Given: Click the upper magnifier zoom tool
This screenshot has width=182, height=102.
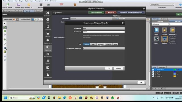Looking at the screenshot, I should pyautogui.click(x=5, y=56).
